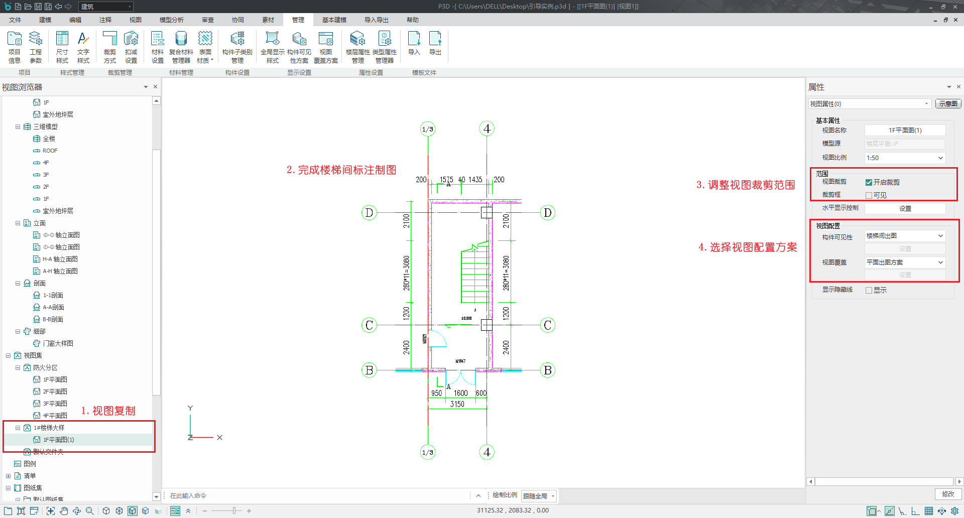Uncheck the 开启裁剪 checkbox
Image resolution: width=964 pixels, height=518 pixels.
pyautogui.click(x=869, y=182)
